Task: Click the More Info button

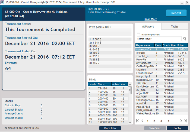Action: 110,128
